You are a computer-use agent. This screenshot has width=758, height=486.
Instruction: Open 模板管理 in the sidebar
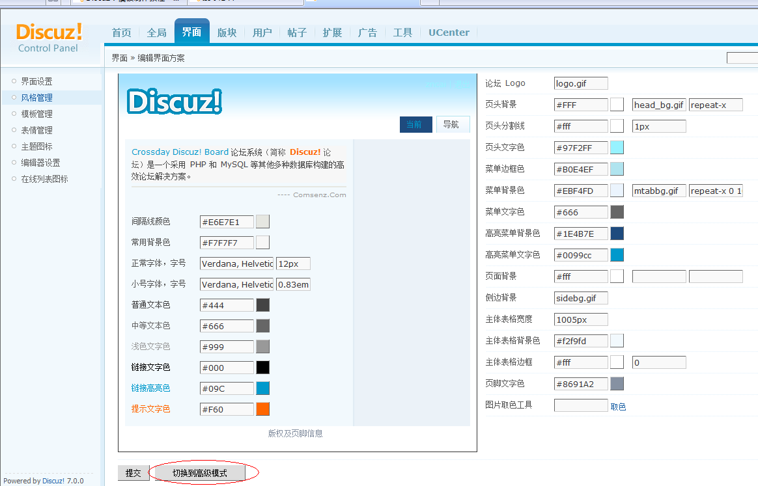pyautogui.click(x=36, y=113)
